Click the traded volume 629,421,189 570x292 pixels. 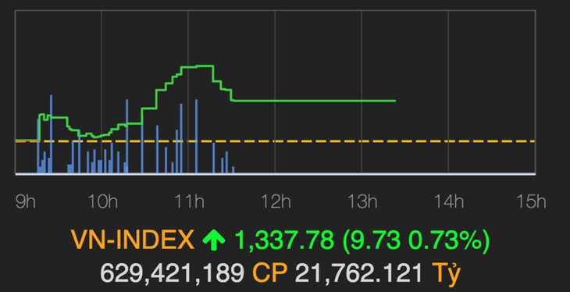point(173,272)
